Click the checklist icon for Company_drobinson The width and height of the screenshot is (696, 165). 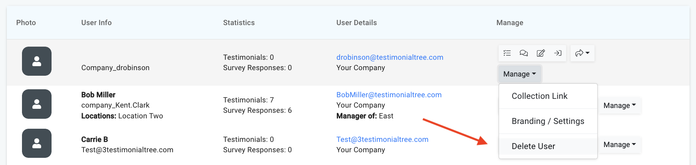pos(507,53)
